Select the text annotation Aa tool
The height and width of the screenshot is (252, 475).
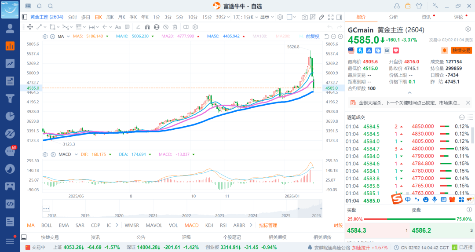tap(118, 27)
